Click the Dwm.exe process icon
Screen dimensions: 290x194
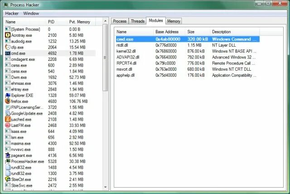pos(8,77)
